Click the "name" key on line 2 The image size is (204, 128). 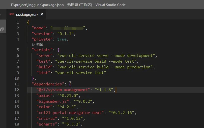coord(39,28)
